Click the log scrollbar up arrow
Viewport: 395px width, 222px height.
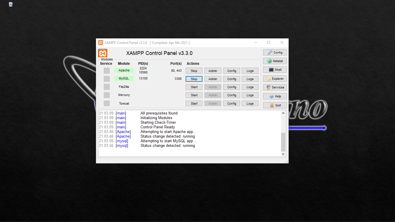(283, 113)
